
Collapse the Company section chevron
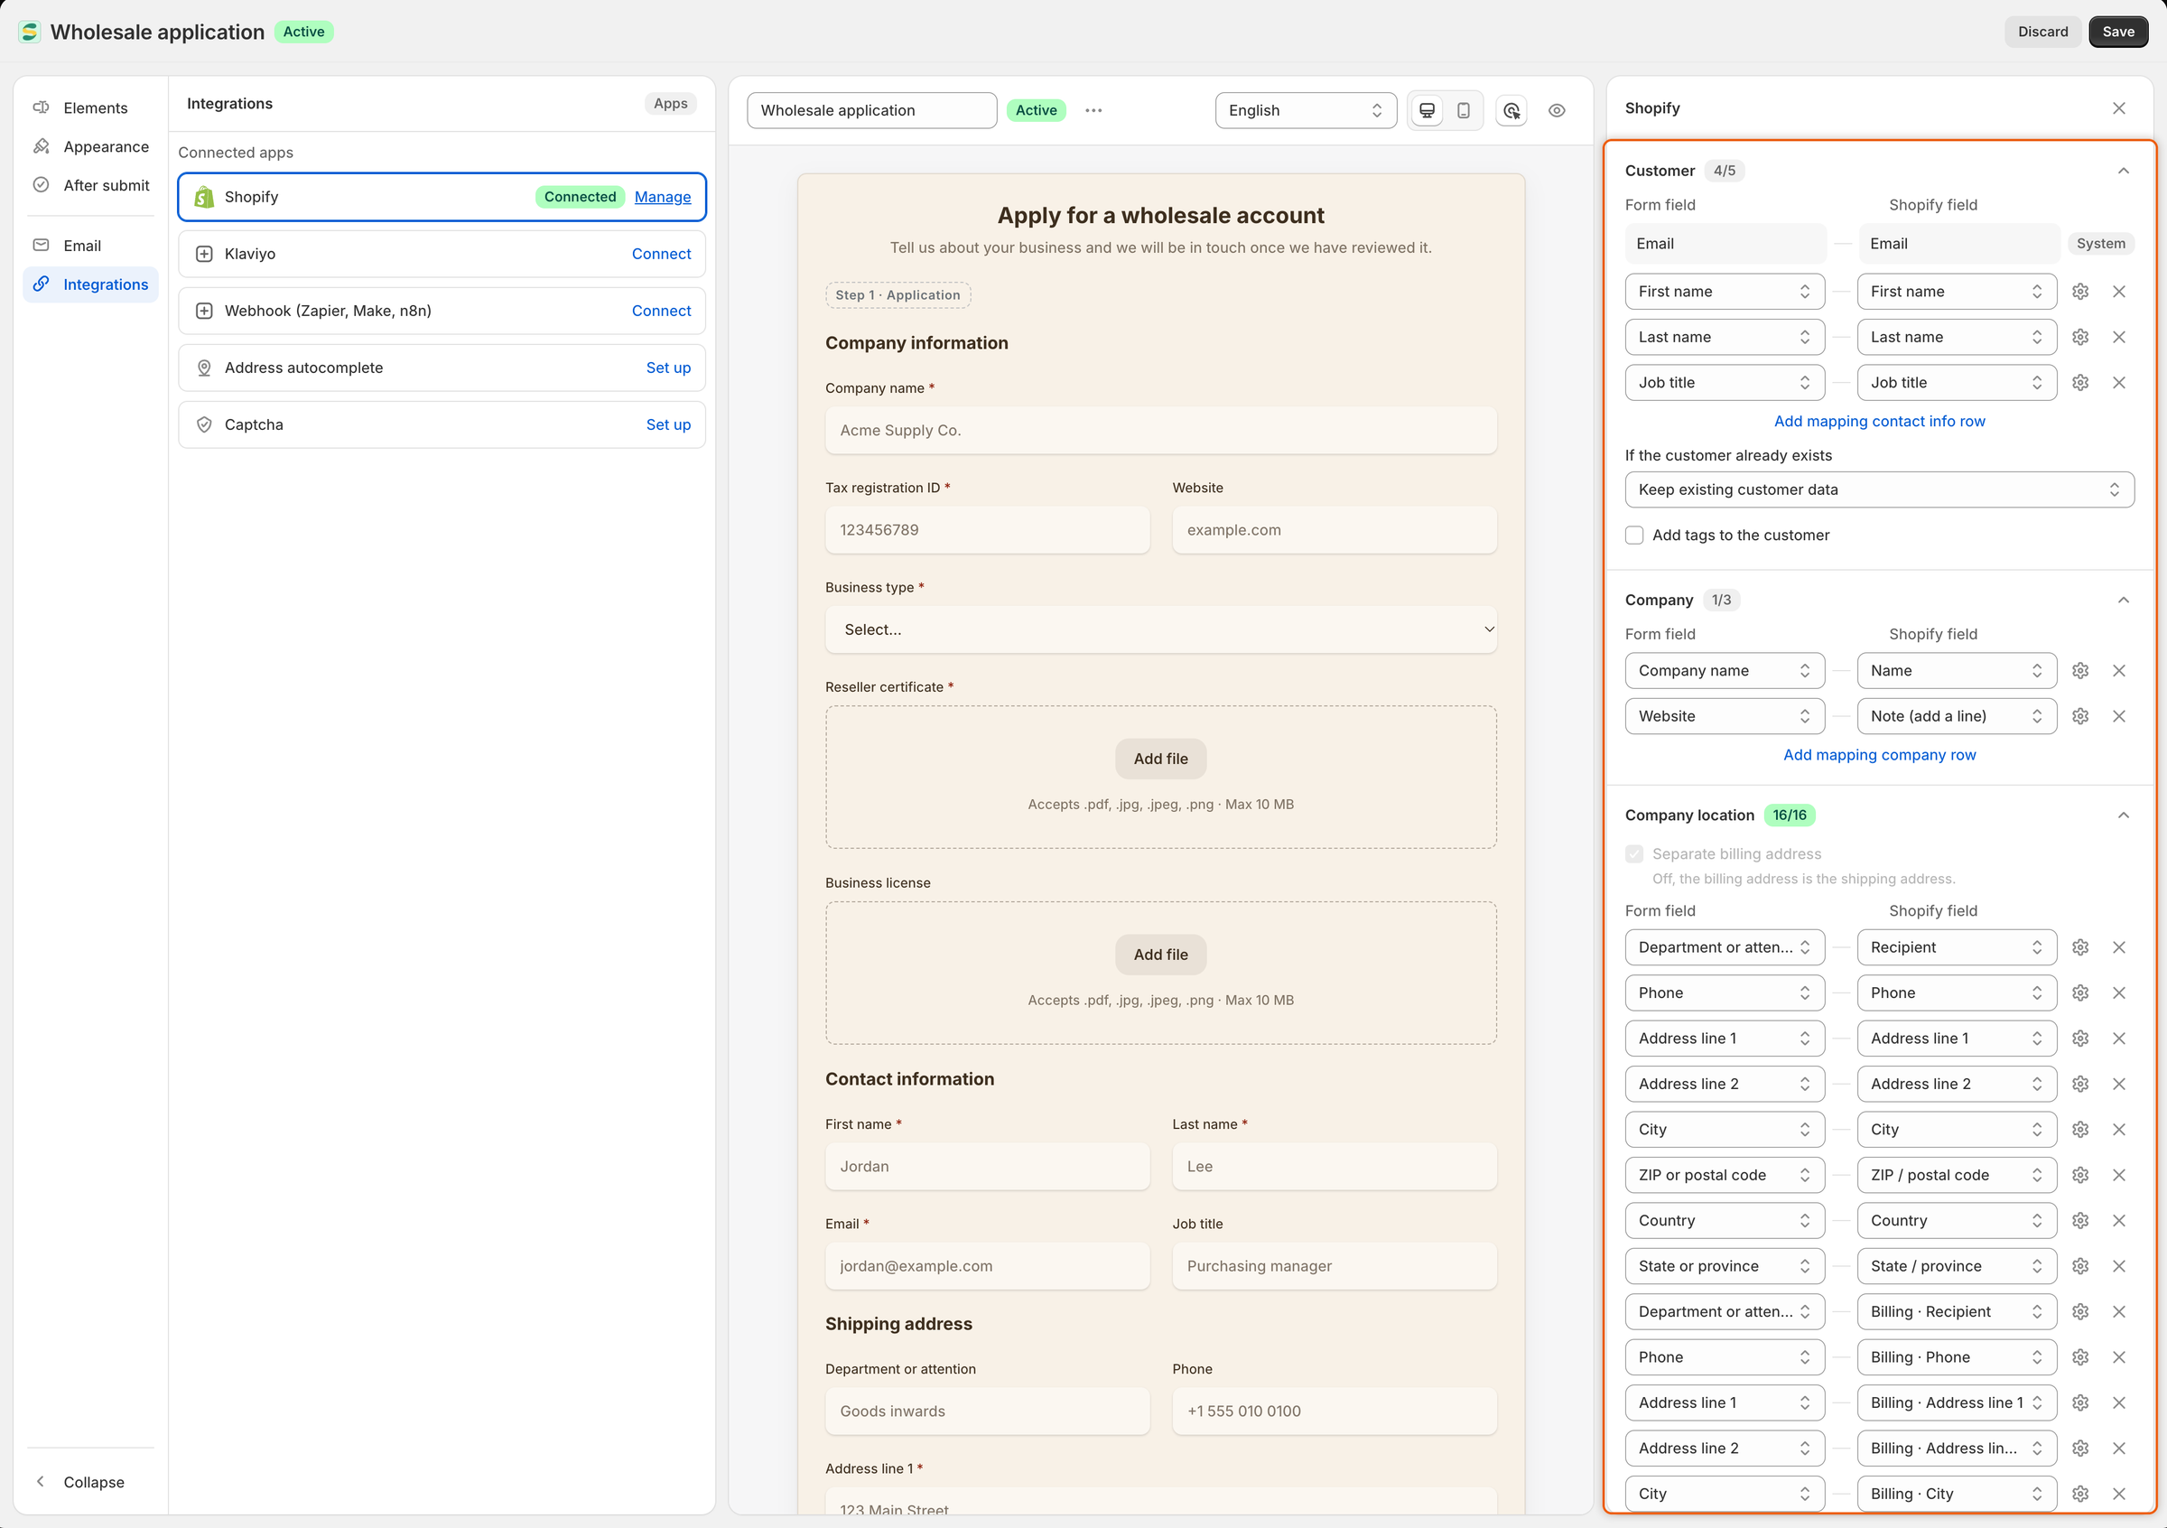point(2123,601)
